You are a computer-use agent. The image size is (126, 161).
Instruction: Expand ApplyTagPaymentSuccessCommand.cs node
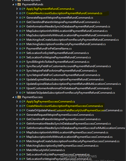point(17,101)
